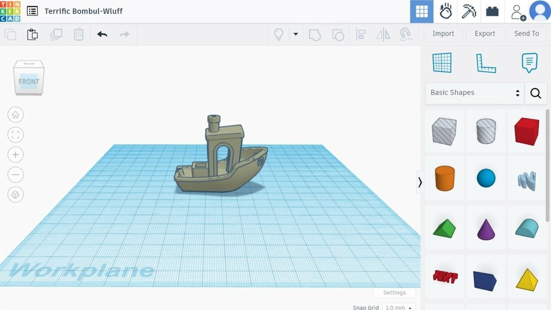Click the Export button
Screen dimensions: 551x310
(x=485, y=34)
